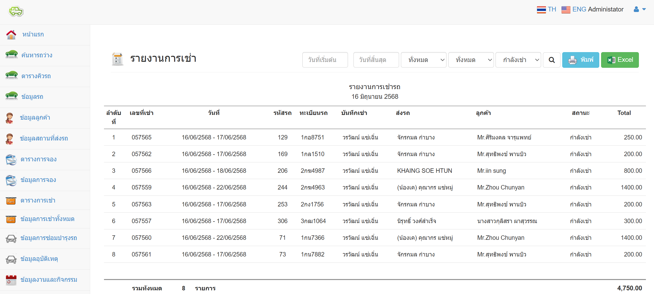
Task: Click the person icon beside ข้อมูลลูกค้า
Action: click(10, 118)
